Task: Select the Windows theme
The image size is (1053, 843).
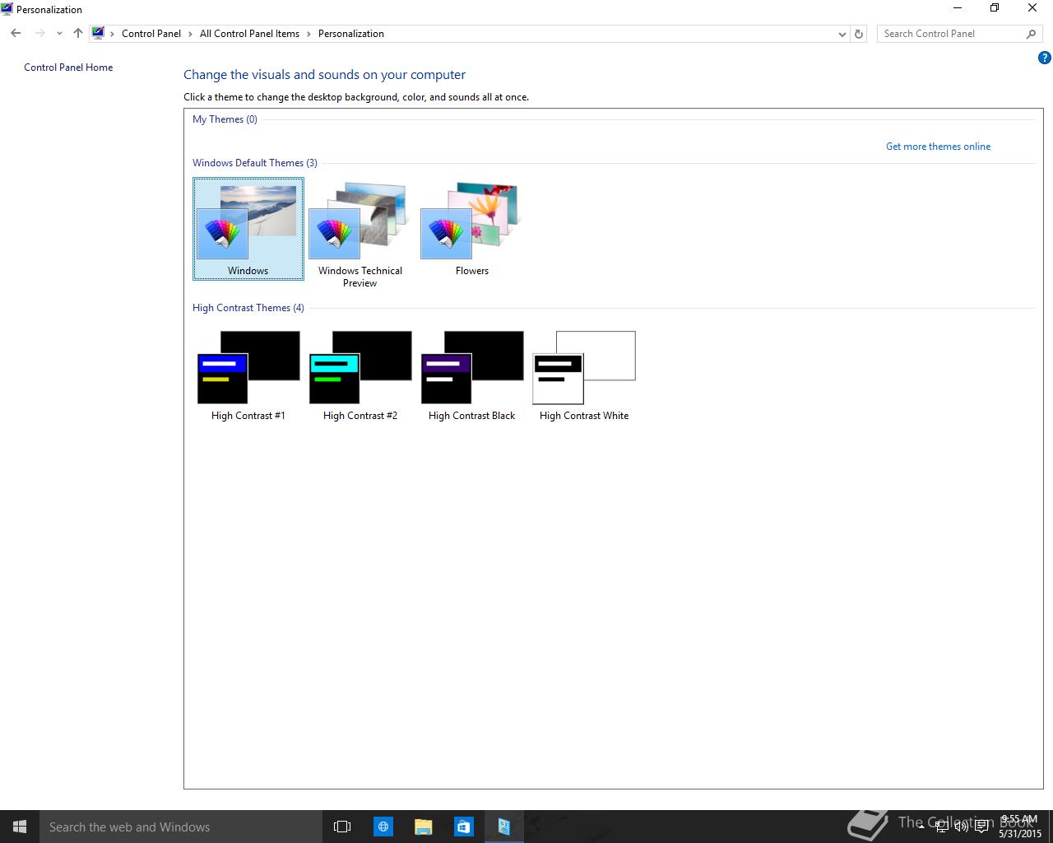Action: coord(248,229)
